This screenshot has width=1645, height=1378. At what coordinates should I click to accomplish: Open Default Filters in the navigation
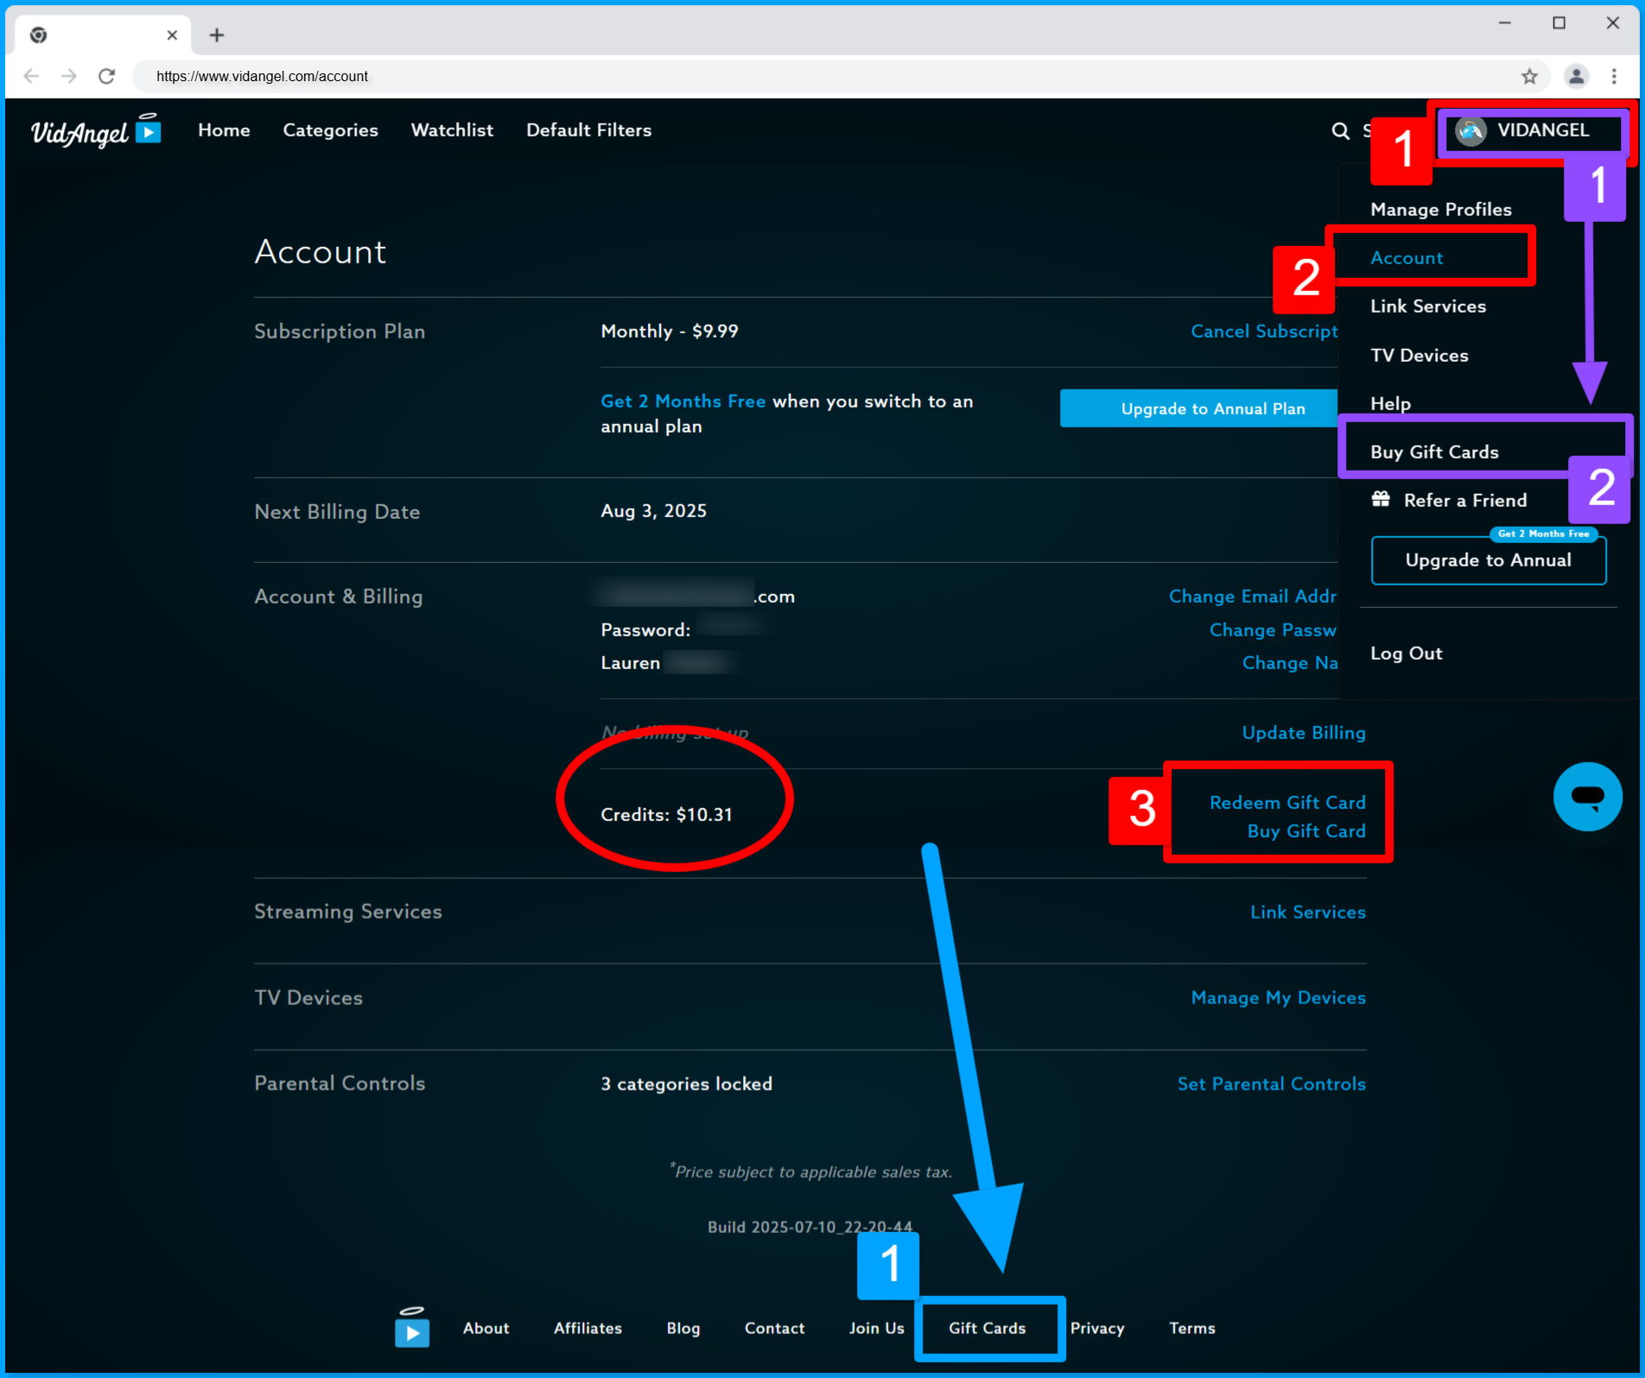tap(588, 130)
